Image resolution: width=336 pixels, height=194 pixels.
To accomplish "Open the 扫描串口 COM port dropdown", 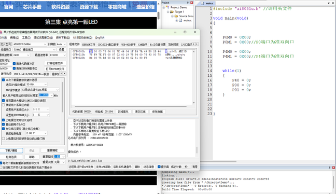I will 54,49.
